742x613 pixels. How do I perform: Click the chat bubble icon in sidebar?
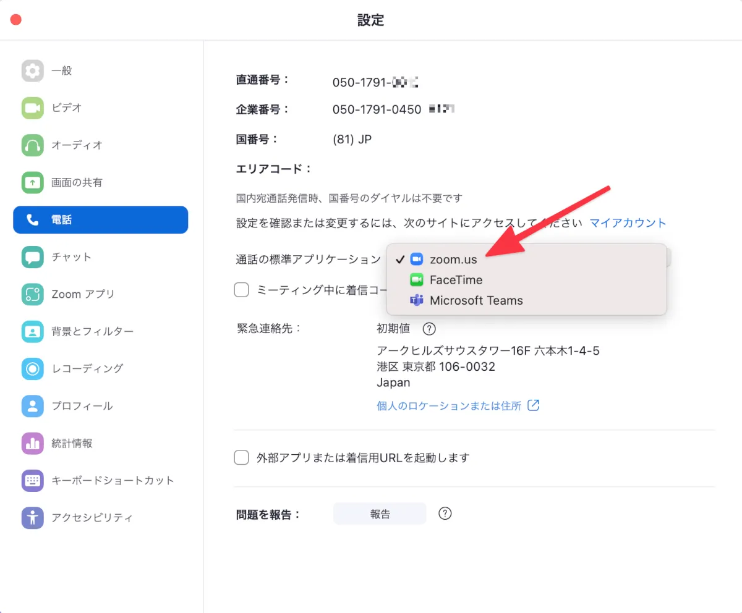coord(32,257)
